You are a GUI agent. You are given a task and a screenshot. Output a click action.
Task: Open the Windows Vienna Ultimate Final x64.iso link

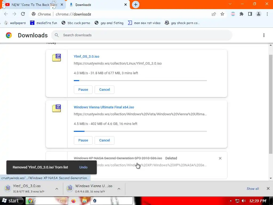tap(104, 107)
